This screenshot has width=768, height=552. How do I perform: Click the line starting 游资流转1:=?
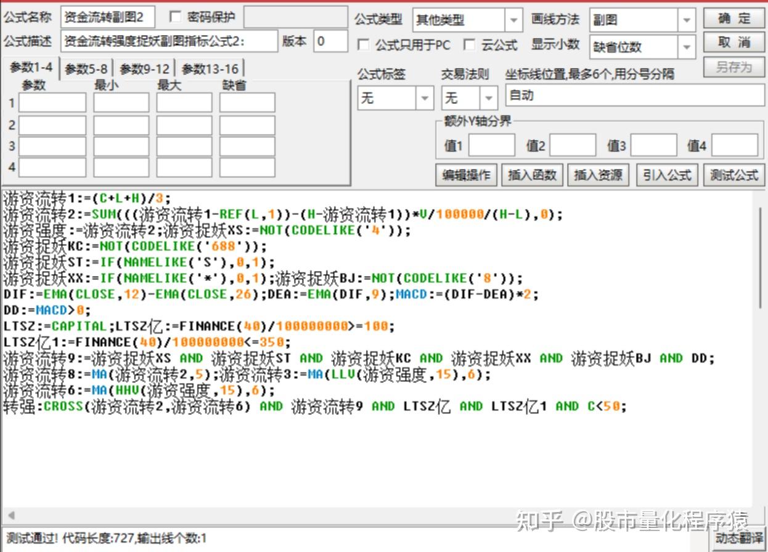pyautogui.click(x=86, y=198)
